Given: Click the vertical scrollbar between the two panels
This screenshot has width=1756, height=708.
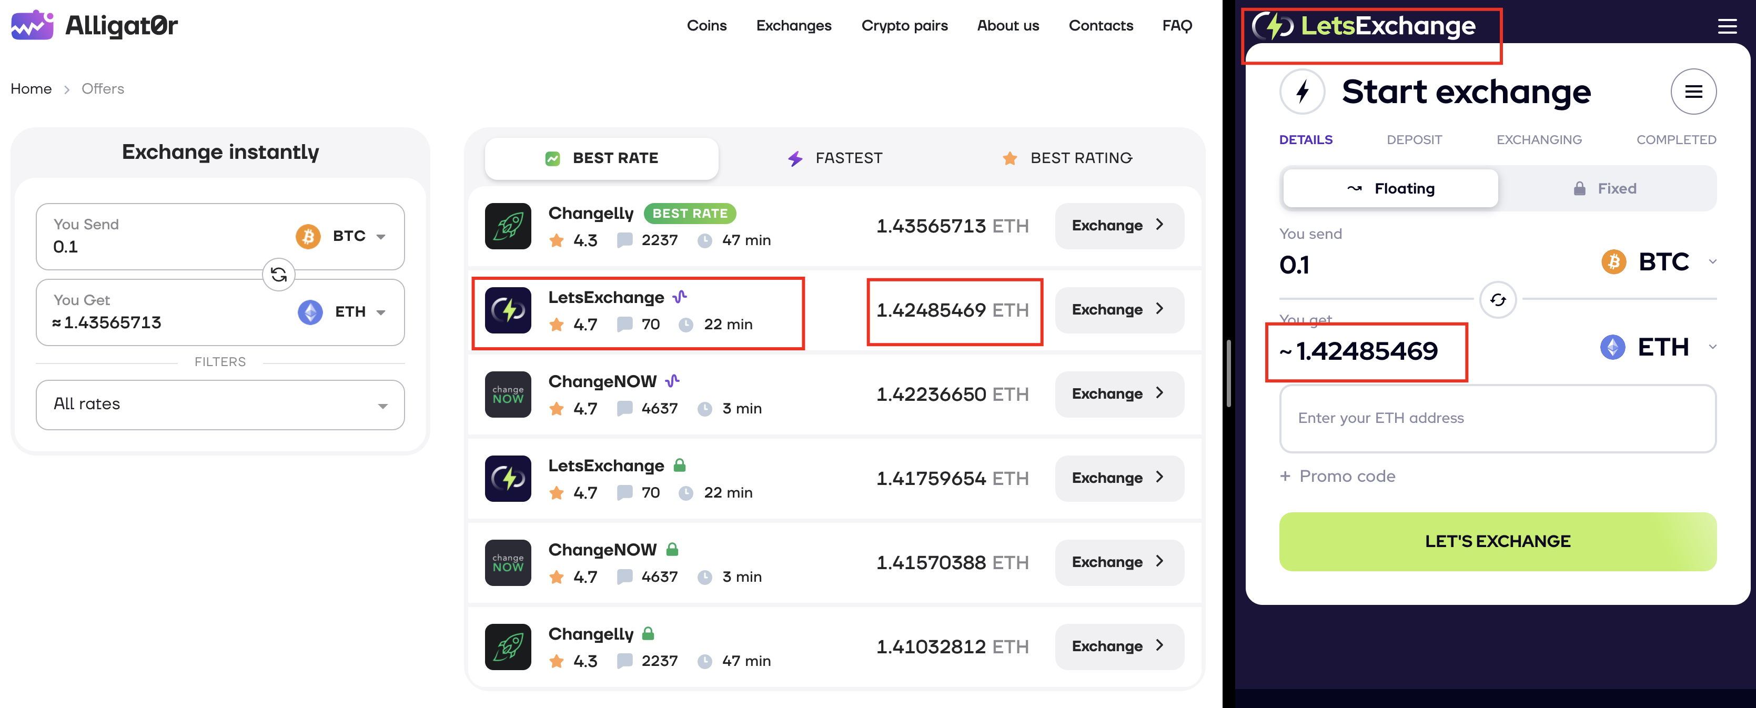Looking at the screenshot, I should 1228,373.
